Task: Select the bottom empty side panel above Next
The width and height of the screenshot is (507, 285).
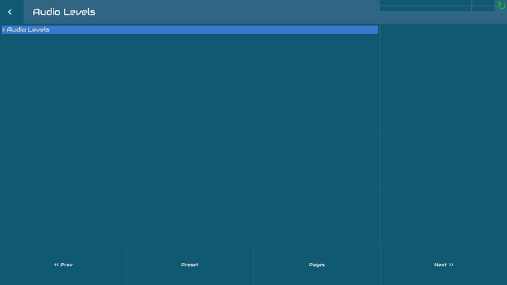Action: click(444, 217)
